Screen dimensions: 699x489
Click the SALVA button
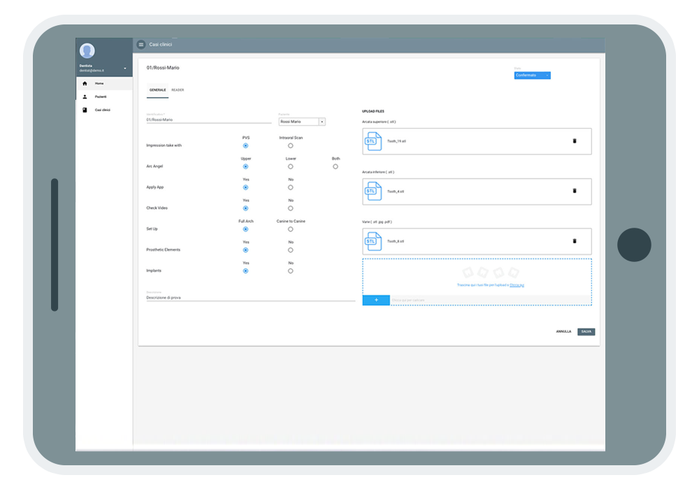(586, 332)
